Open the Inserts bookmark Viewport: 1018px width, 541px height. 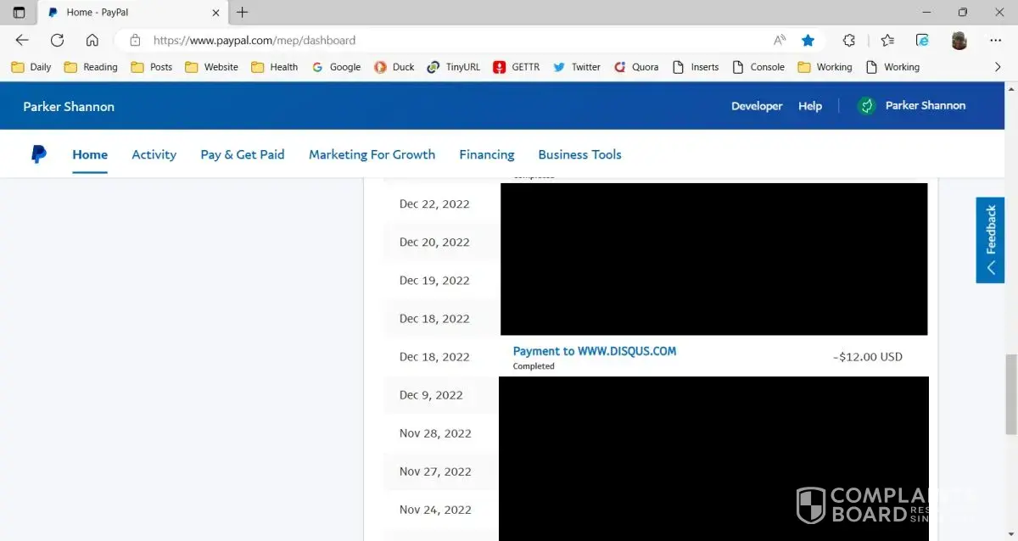696,67
